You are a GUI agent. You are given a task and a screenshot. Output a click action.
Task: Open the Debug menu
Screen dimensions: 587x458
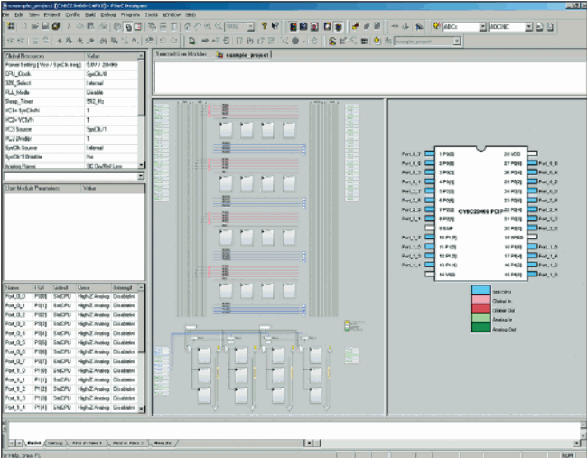107,14
